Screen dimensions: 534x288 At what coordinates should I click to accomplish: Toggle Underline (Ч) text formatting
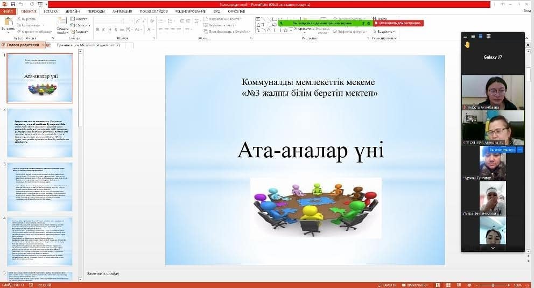(109, 30)
